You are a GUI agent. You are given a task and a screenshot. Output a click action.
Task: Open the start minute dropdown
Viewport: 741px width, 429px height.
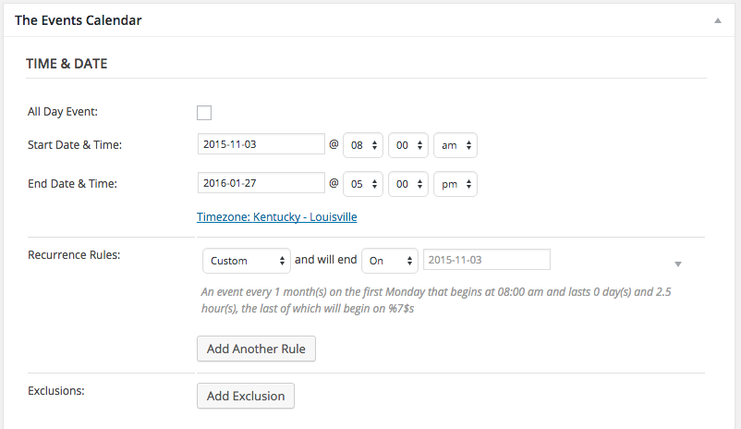coord(407,145)
